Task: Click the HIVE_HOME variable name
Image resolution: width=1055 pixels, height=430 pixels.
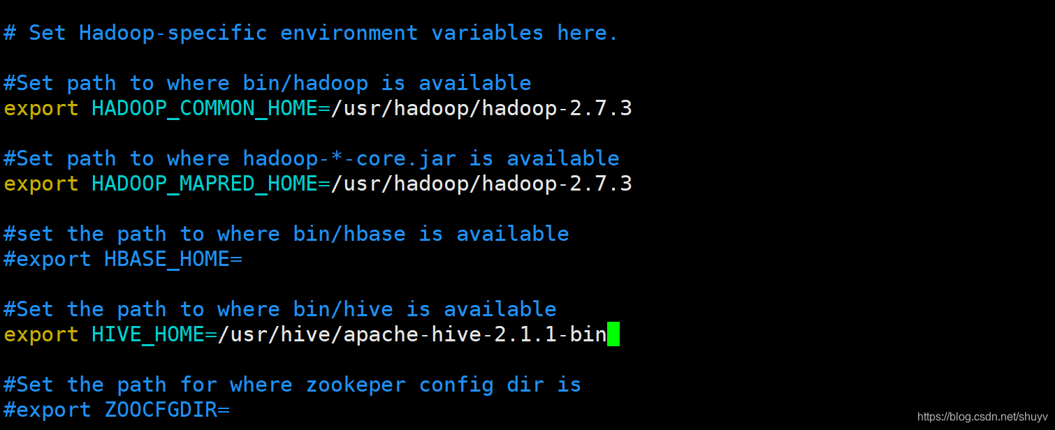Action: tap(148, 334)
